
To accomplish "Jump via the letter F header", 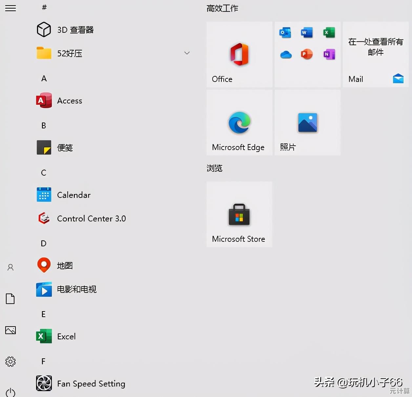I will [x=43, y=362].
